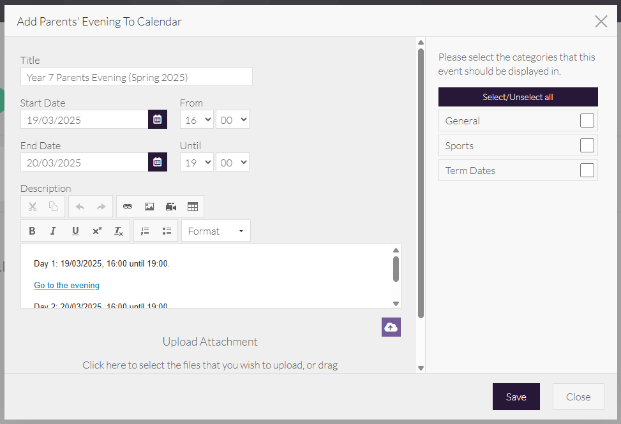This screenshot has height=424, width=621.
Task: Follow the 'Go to the evening' link
Action: [67, 285]
